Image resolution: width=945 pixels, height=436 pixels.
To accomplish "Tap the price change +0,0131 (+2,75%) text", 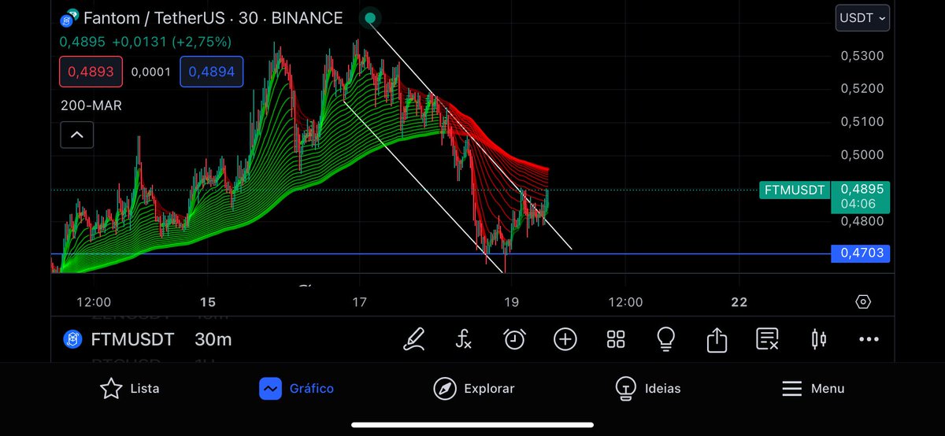I will click(170, 42).
